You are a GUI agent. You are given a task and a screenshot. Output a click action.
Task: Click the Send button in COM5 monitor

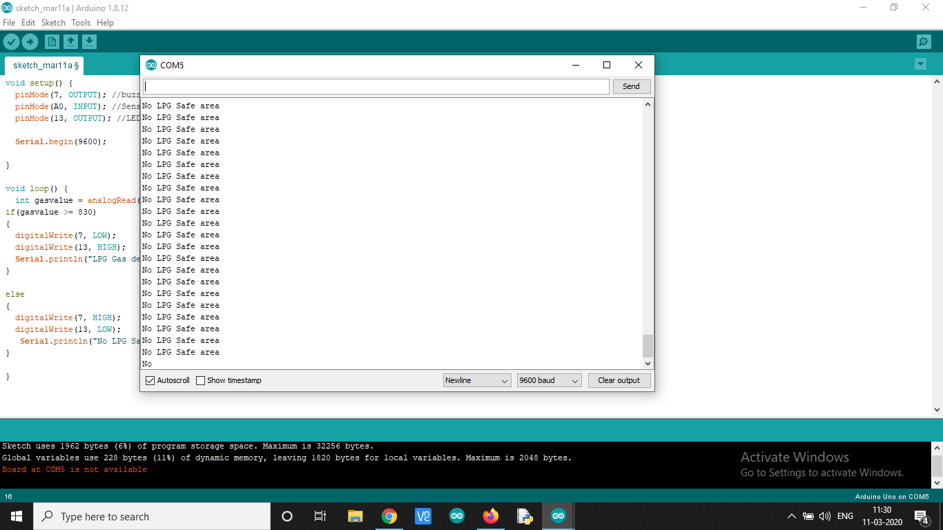pos(632,86)
